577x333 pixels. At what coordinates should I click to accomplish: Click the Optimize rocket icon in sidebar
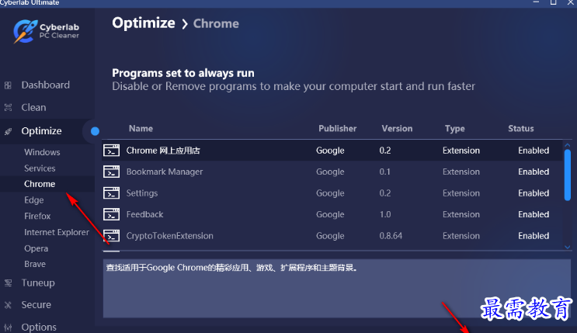tap(8, 131)
